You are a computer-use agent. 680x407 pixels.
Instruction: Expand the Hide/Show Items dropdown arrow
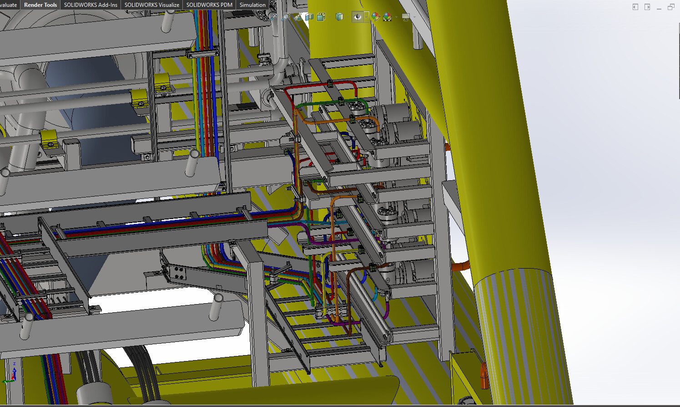366,17
